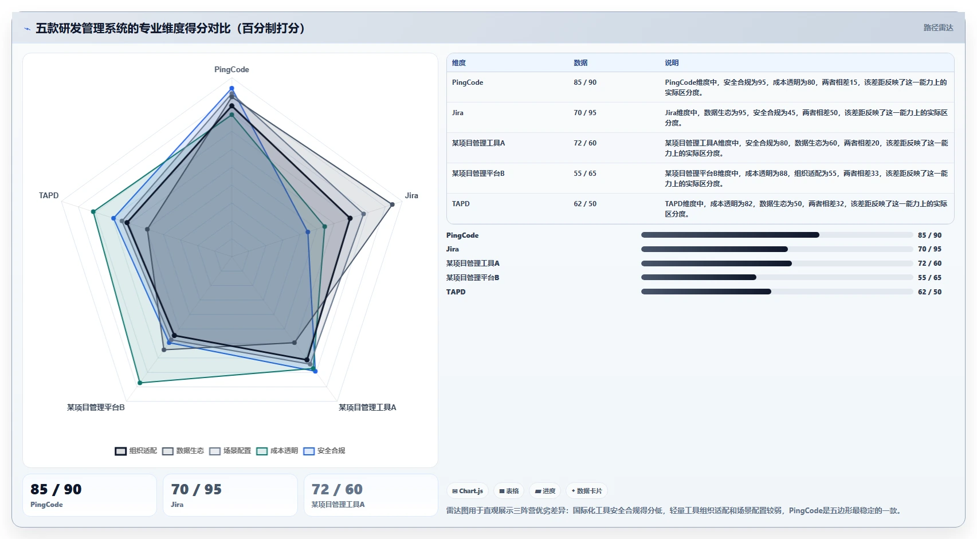Click the 62 / 50 value beside the progress bar

point(929,292)
